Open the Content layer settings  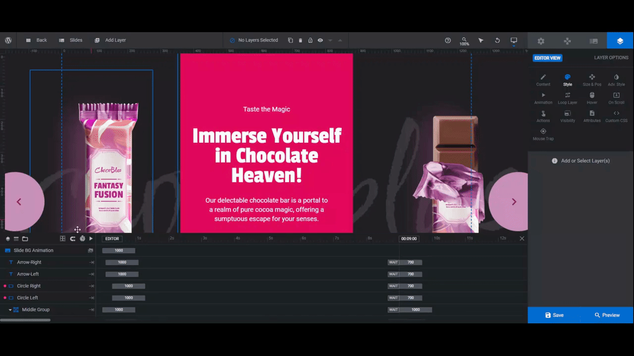(543, 80)
